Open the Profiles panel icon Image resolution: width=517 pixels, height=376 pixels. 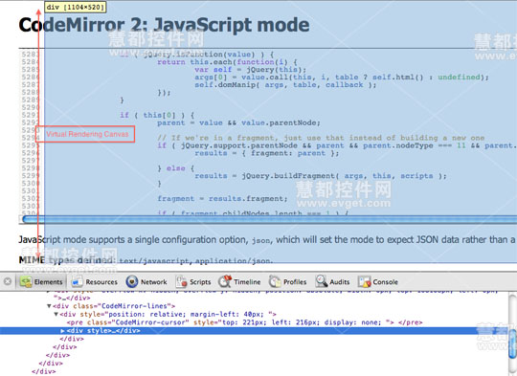pos(275,281)
